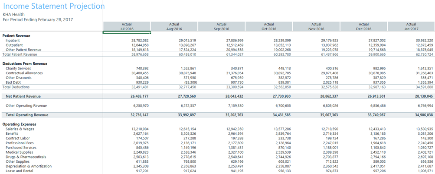435x174 pixels.
Task: Select the Deductions From Revenue heading
Action: (x=25, y=63)
